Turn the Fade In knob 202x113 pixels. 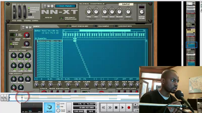click(x=124, y=85)
